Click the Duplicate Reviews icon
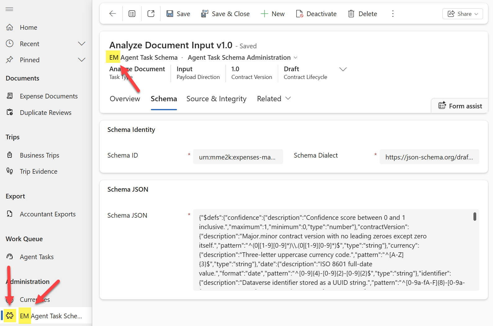Image resolution: width=493 pixels, height=326 pixels. pyautogui.click(x=10, y=112)
